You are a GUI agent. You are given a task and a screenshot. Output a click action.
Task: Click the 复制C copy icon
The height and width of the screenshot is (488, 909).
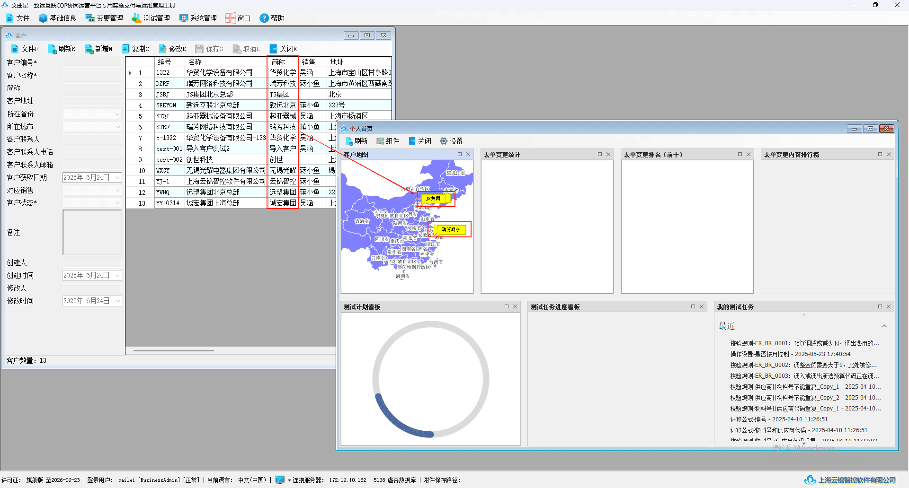pyautogui.click(x=126, y=49)
